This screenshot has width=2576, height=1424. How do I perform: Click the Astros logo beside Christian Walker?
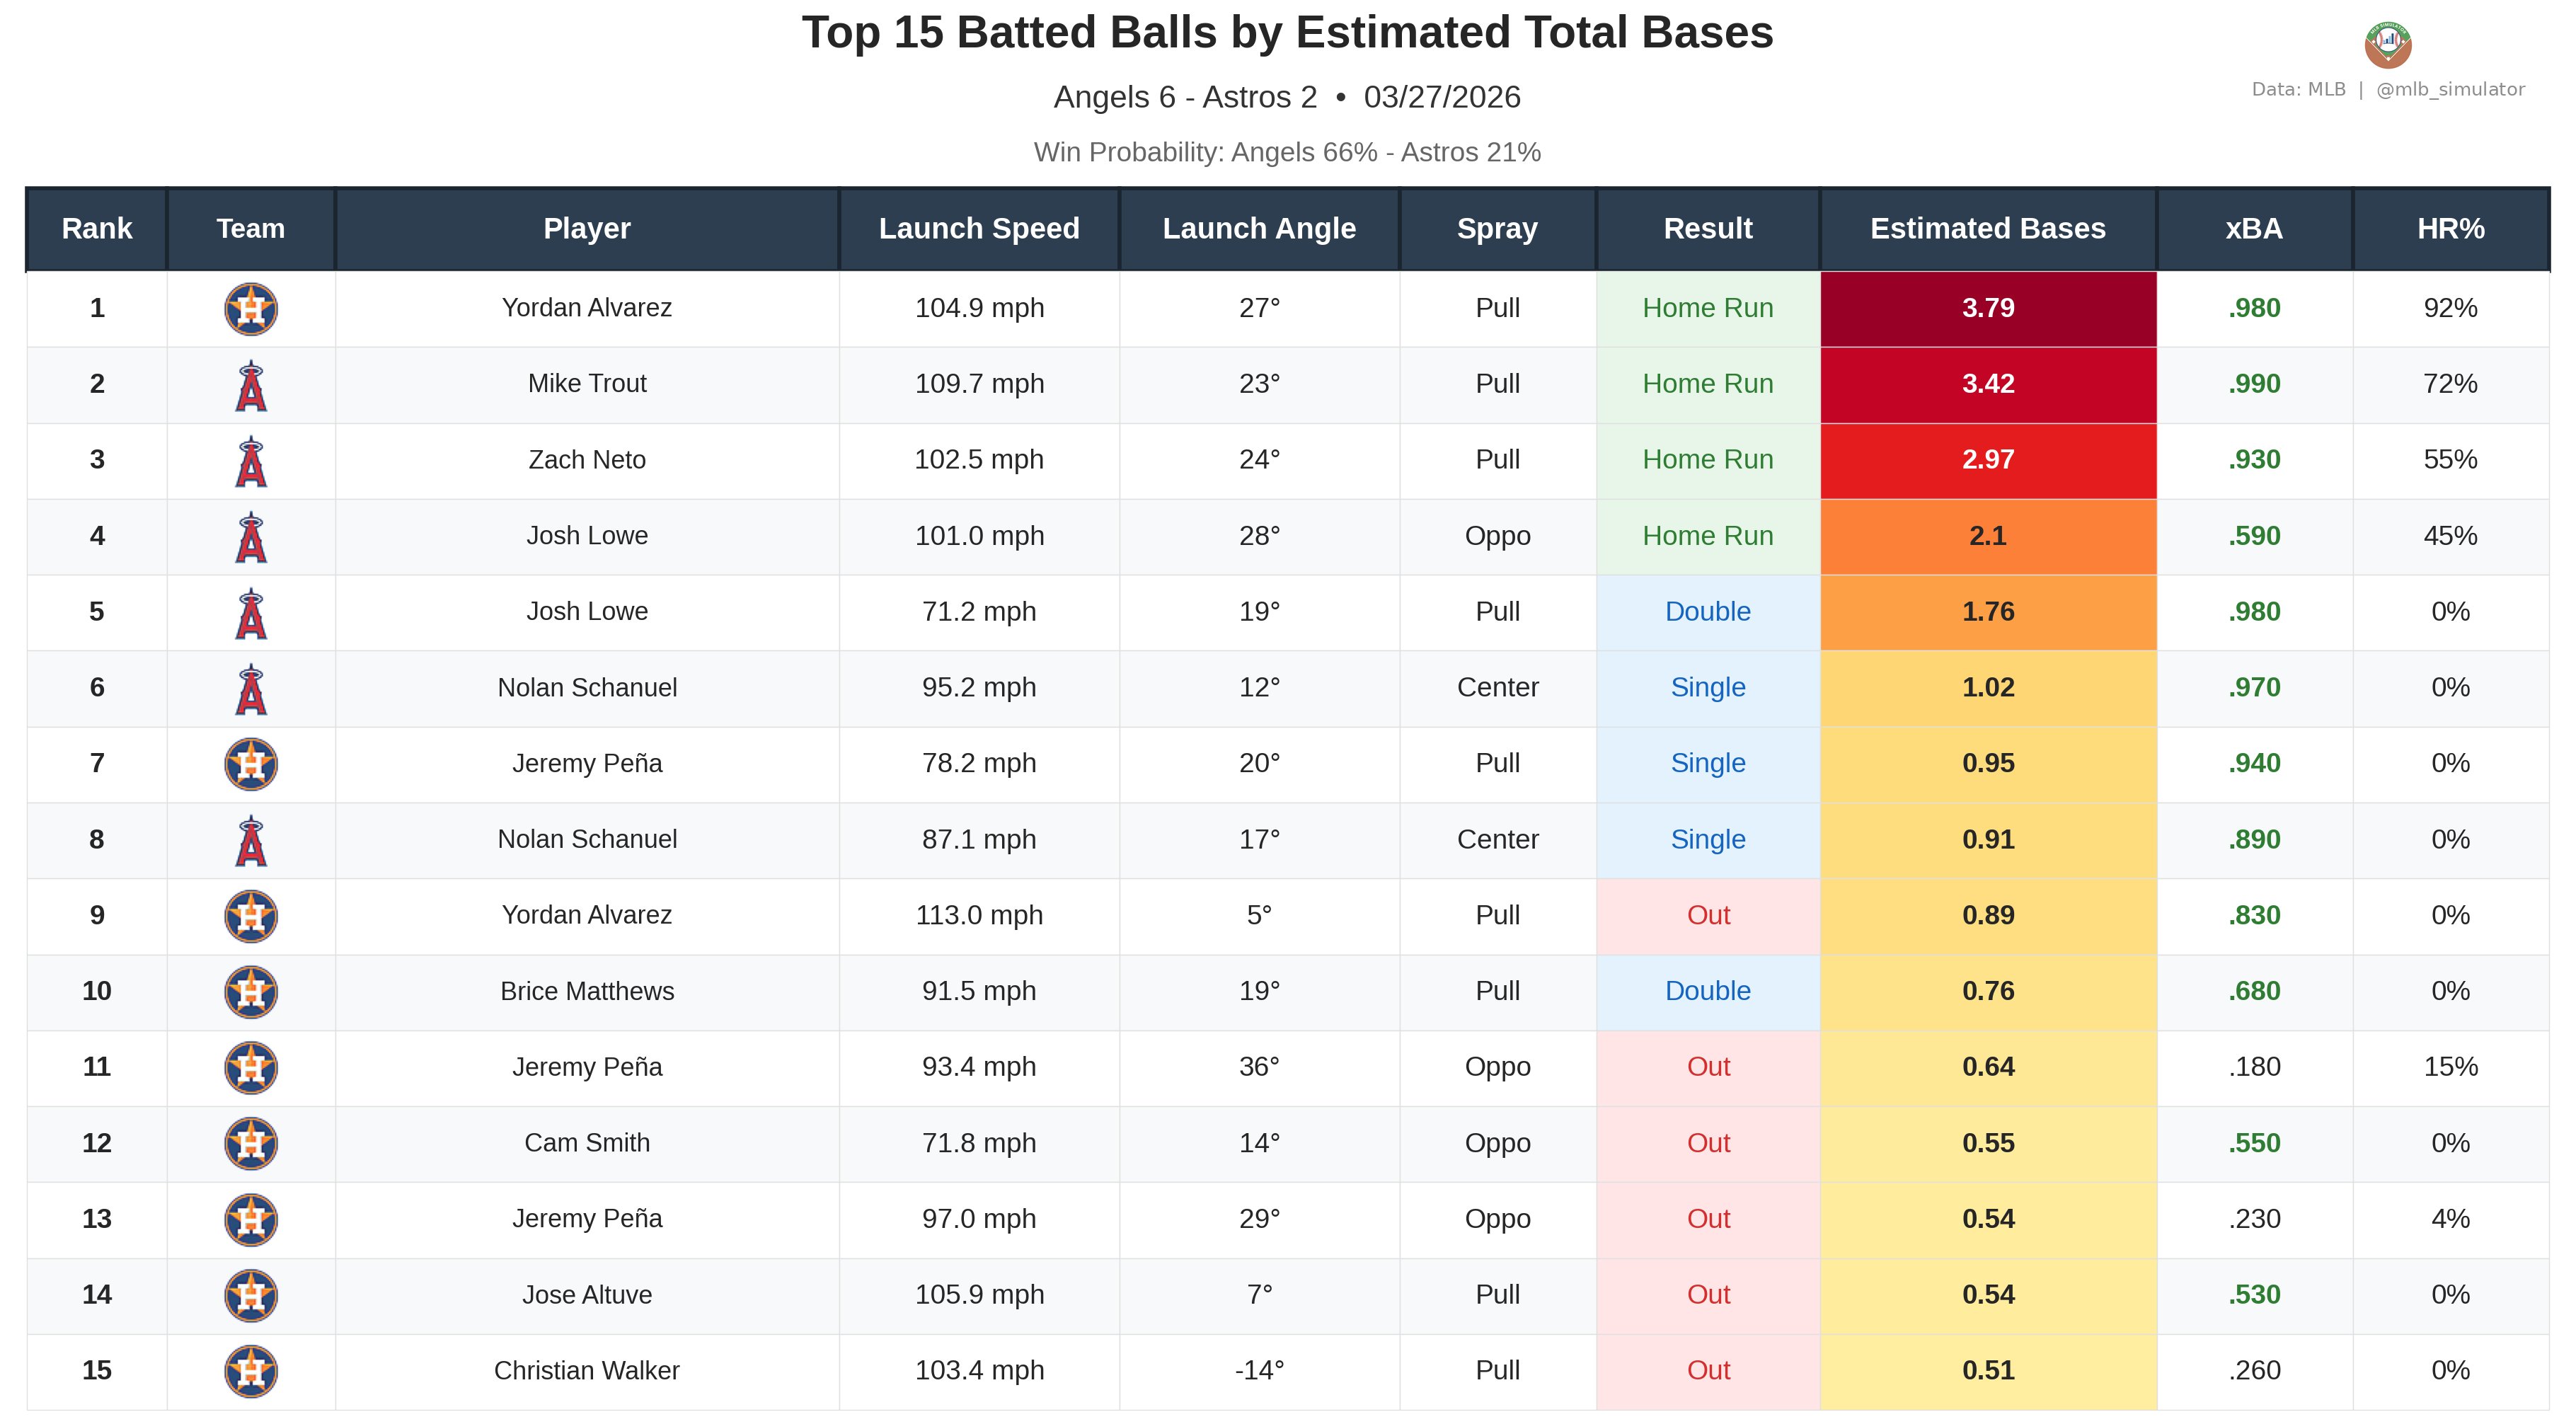coord(251,1371)
